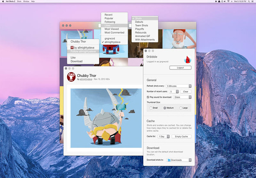Click 'by allmightysteve' in context menu
Viewport: 256px width, 178px height.
click(x=83, y=48)
